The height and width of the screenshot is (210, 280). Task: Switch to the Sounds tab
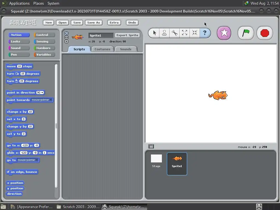126,49
